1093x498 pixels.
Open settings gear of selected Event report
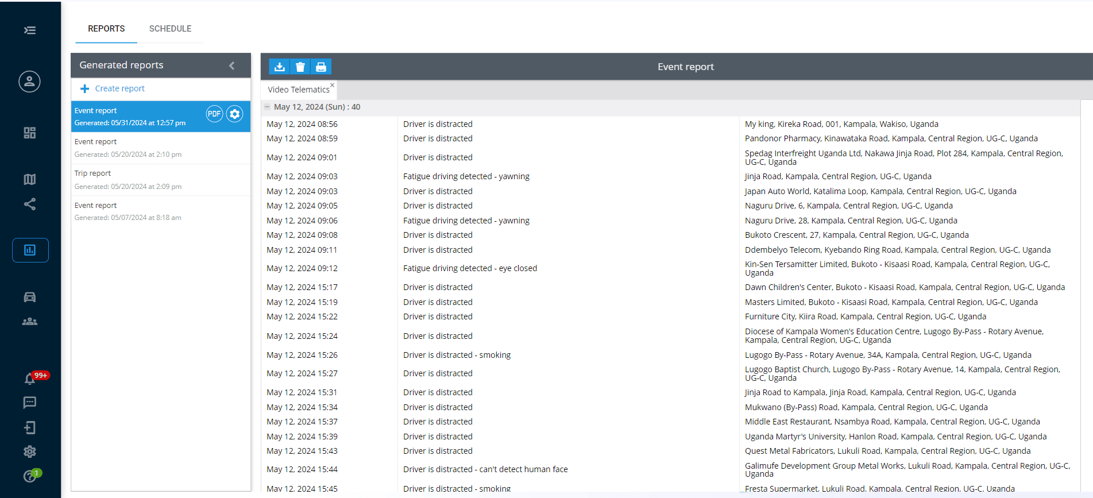click(234, 114)
